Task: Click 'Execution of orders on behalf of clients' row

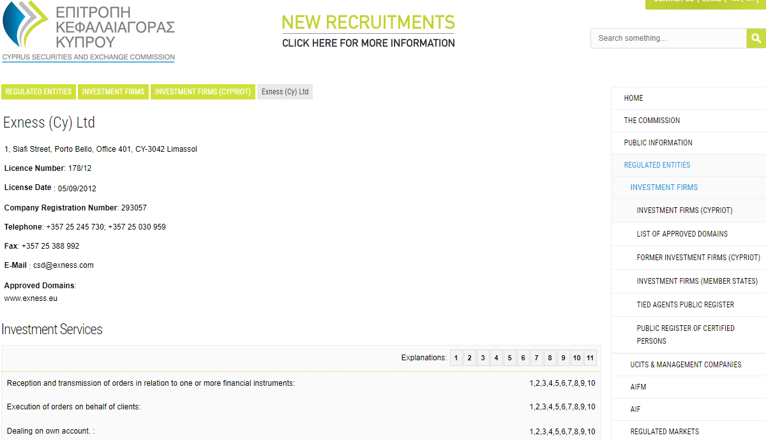Action: [x=301, y=407]
